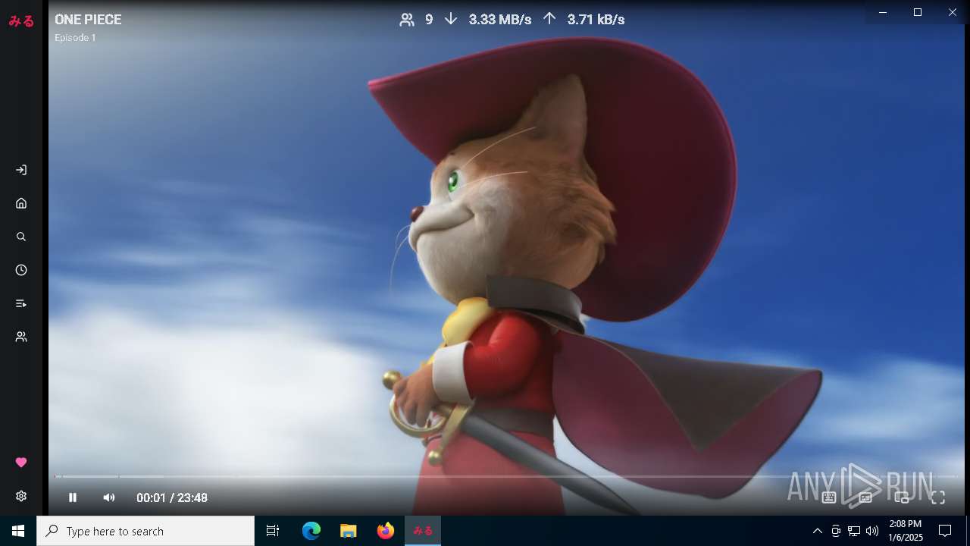Open Task View on taskbar

273,531
